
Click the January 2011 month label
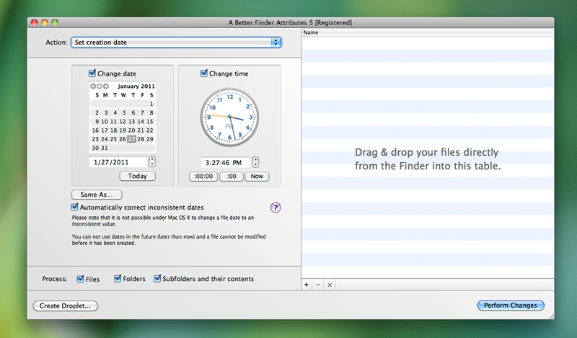pos(136,86)
